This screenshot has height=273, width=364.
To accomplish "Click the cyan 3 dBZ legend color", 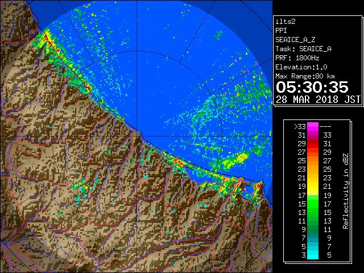I will coord(313,255).
